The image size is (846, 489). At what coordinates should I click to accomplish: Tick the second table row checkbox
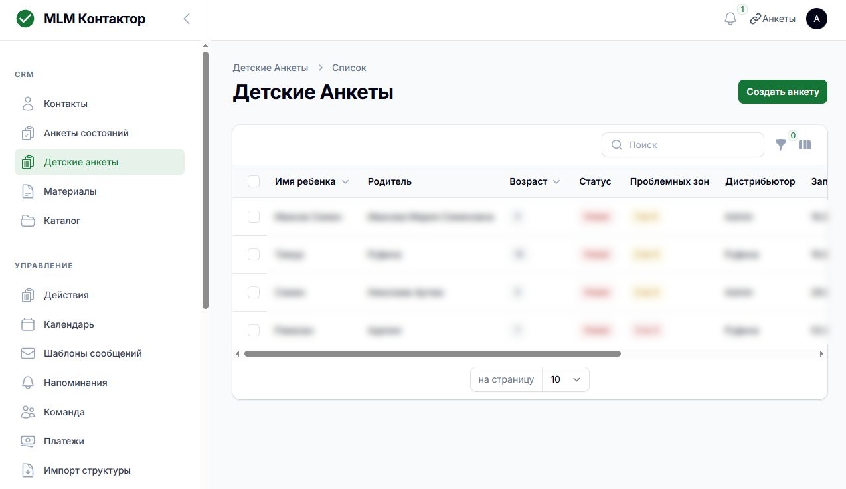pos(254,254)
